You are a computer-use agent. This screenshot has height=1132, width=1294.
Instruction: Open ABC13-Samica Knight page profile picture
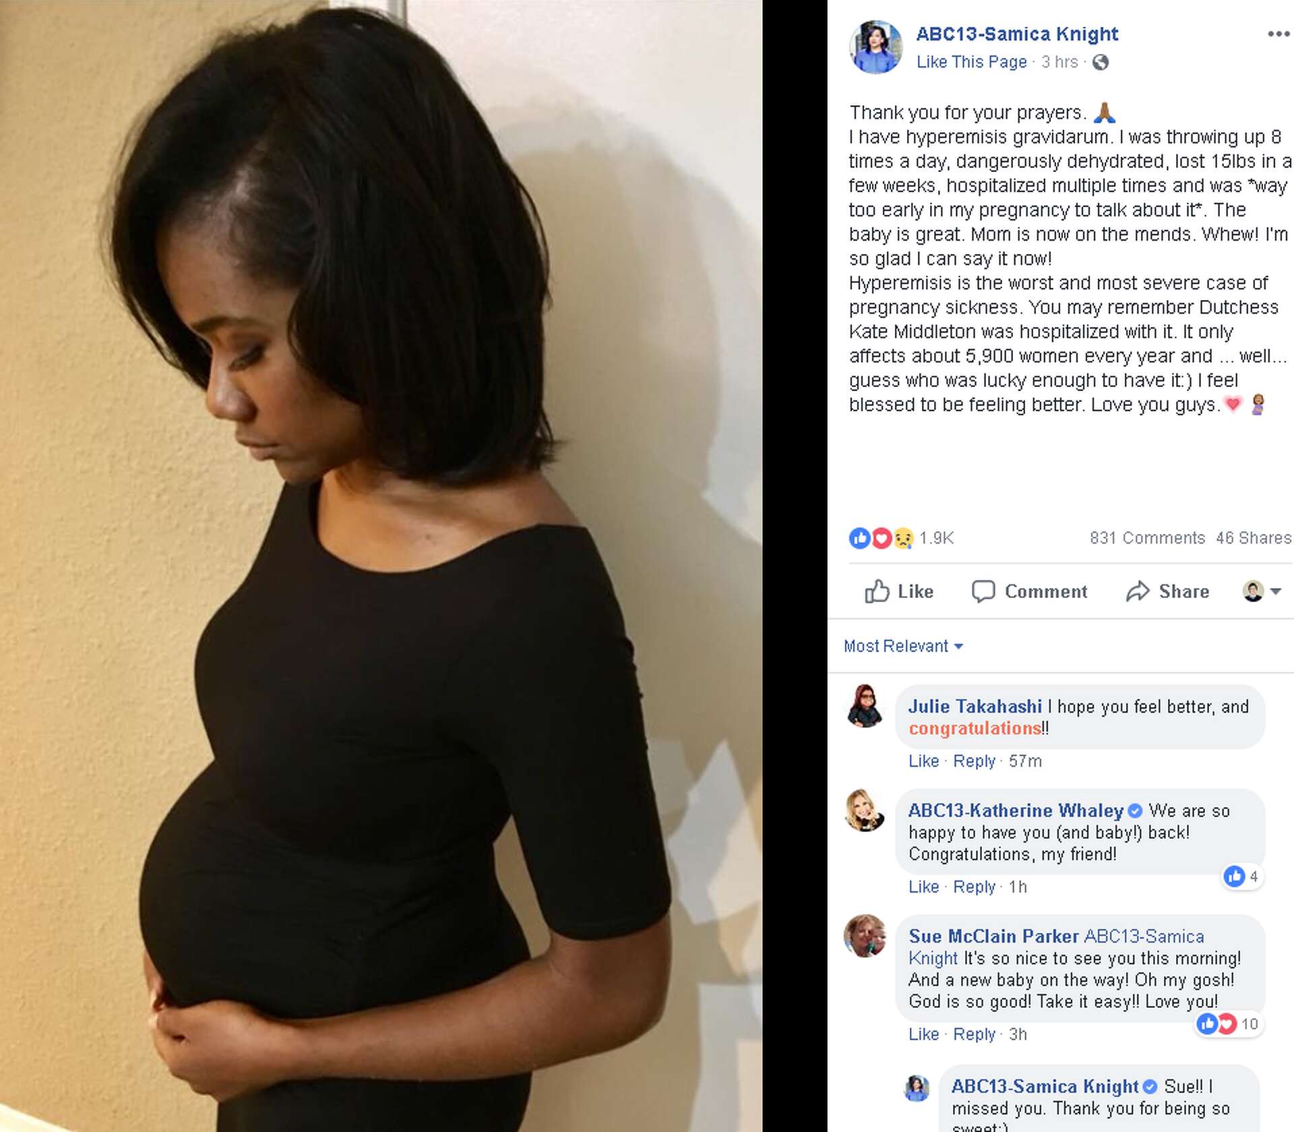coord(875,47)
